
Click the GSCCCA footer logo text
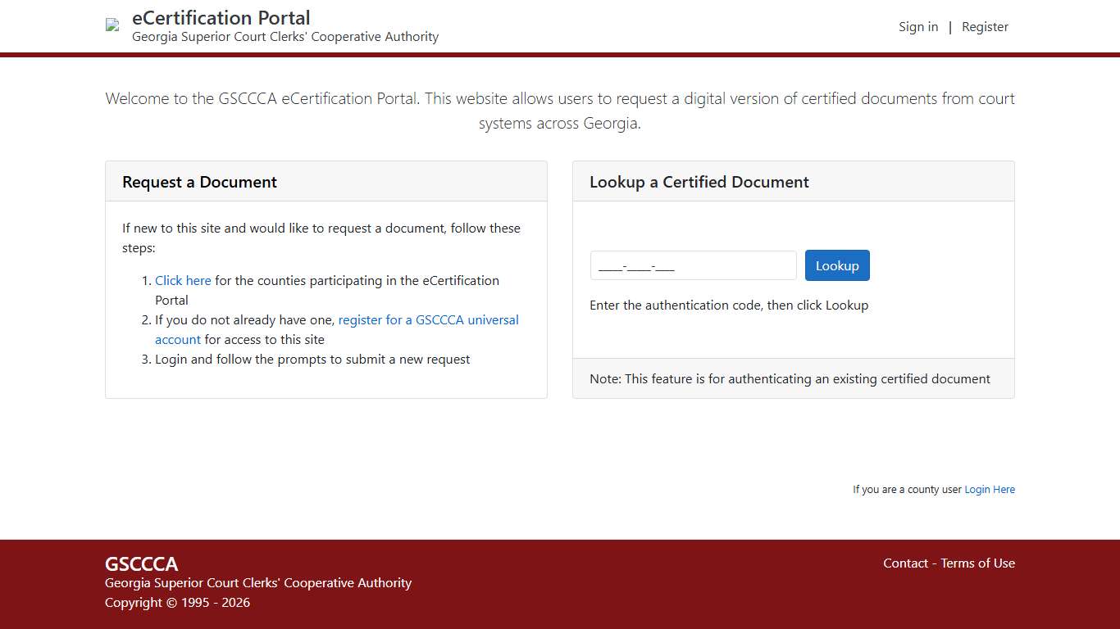point(141,563)
